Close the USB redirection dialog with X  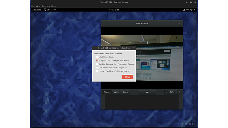click(x=134, y=48)
